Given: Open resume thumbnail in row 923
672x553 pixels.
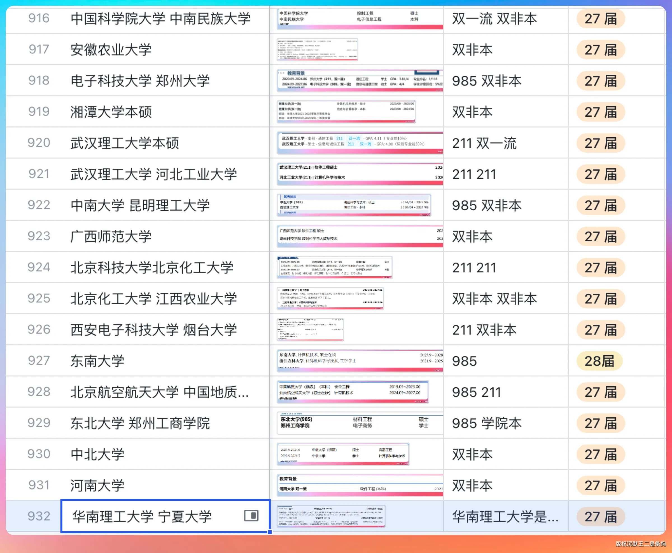Looking at the screenshot, I should click(360, 236).
